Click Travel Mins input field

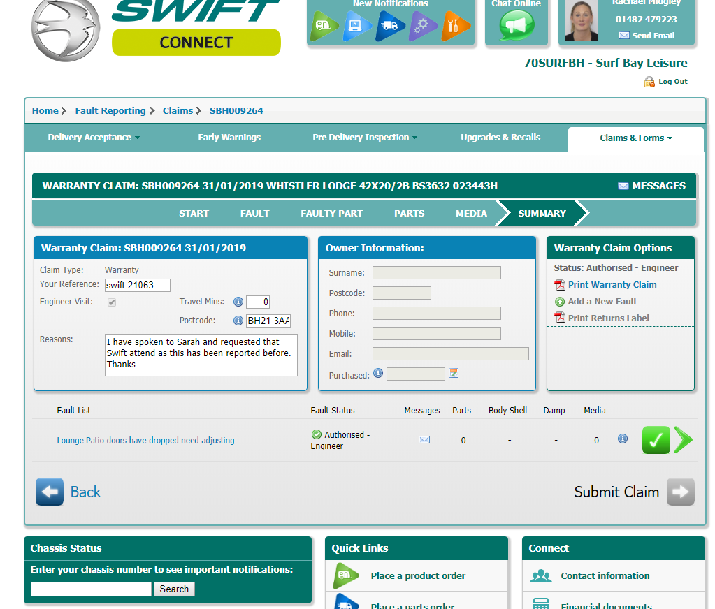point(258,302)
